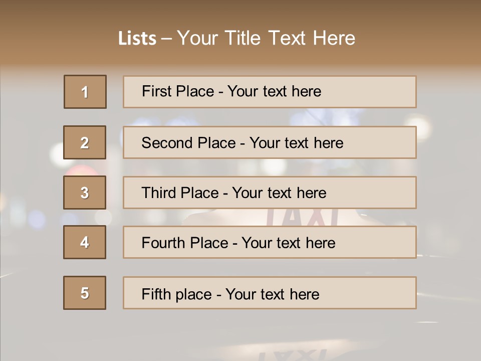This screenshot has width=481, height=361.
Task: Click the Fourth Place text box
Action: coord(270,242)
